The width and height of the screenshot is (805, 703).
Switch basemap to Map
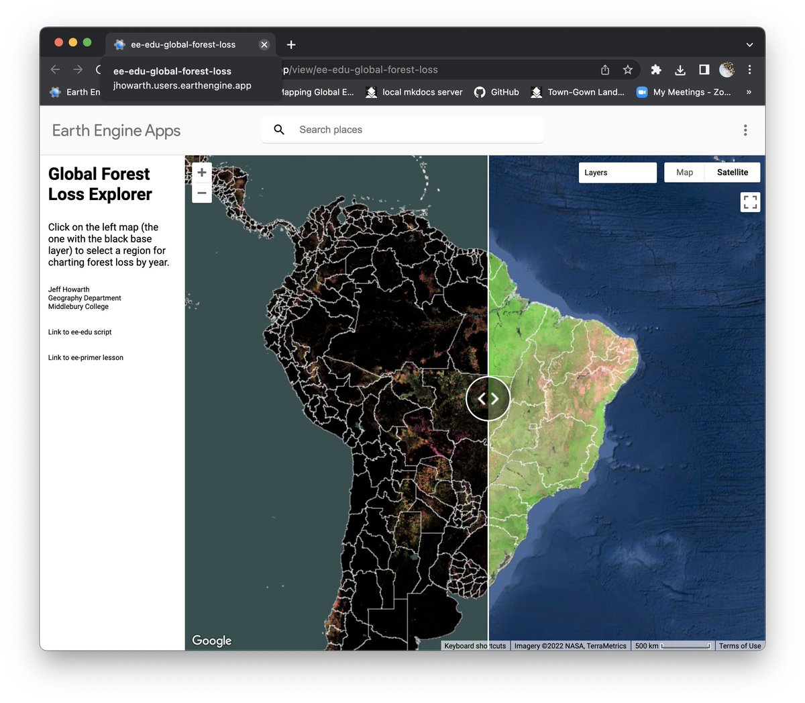[684, 173]
